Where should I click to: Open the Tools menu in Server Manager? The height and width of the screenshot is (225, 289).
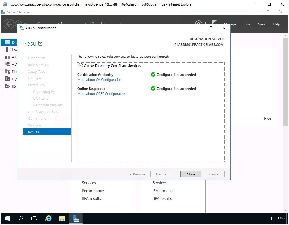[247, 24]
